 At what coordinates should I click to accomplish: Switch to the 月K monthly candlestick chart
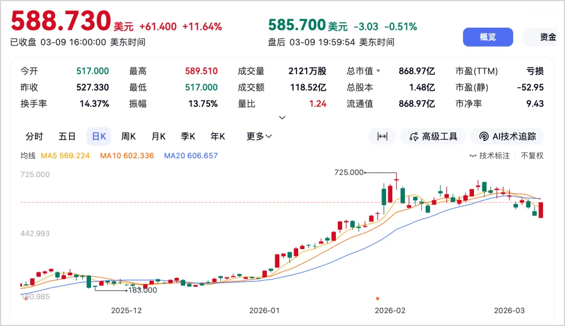(158, 136)
